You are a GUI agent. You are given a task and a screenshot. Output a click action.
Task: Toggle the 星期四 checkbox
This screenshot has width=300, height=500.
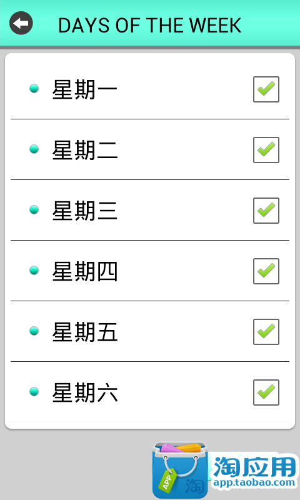(x=266, y=271)
